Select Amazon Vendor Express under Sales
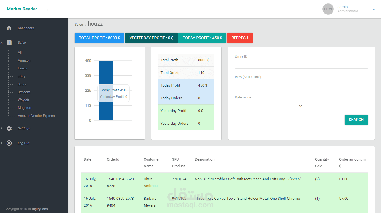Image resolution: width=381 pixels, height=213 pixels. coord(36,116)
